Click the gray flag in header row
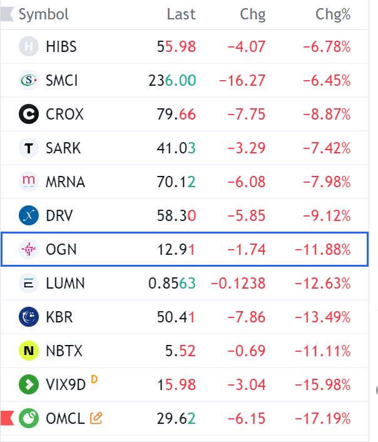 (x=7, y=14)
